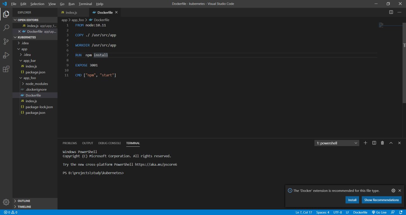Collapse the app folder
406x215 pixels.
[x=35, y=49]
